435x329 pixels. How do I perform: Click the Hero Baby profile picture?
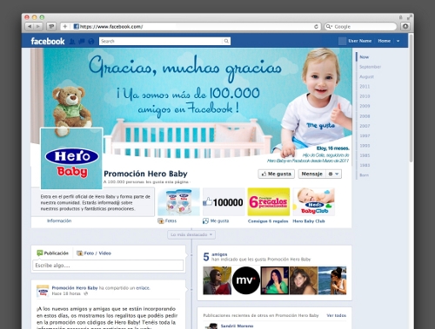coord(71,159)
